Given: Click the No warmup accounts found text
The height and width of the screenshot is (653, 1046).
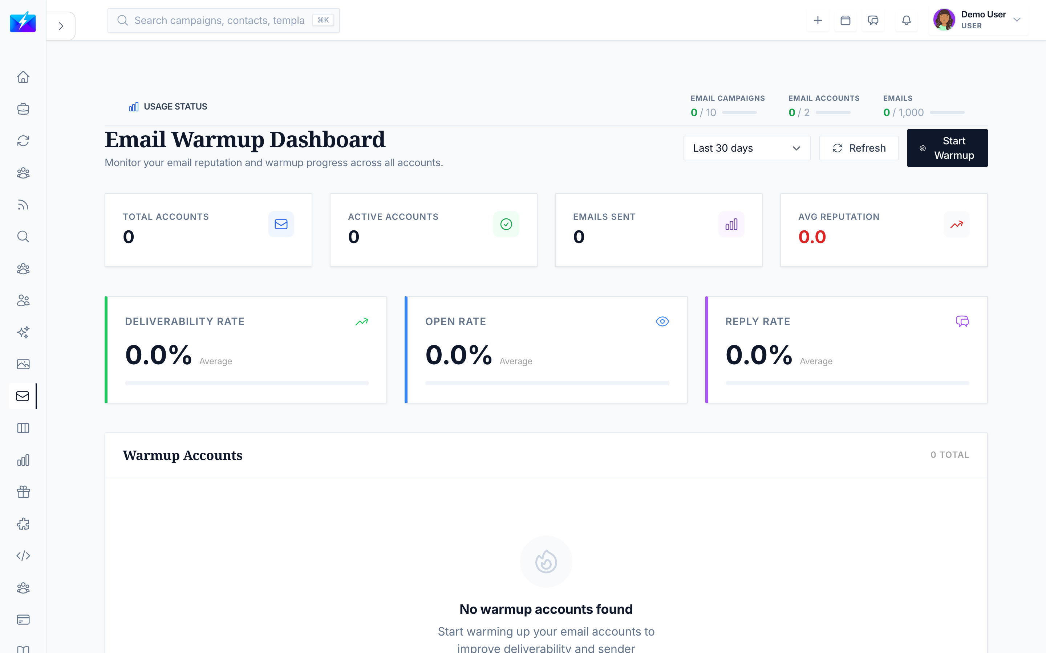Looking at the screenshot, I should point(546,609).
